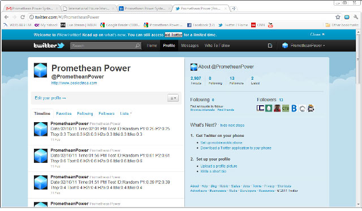
Task: Open Google Reader bookmark
Action: [x=120, y=25]
